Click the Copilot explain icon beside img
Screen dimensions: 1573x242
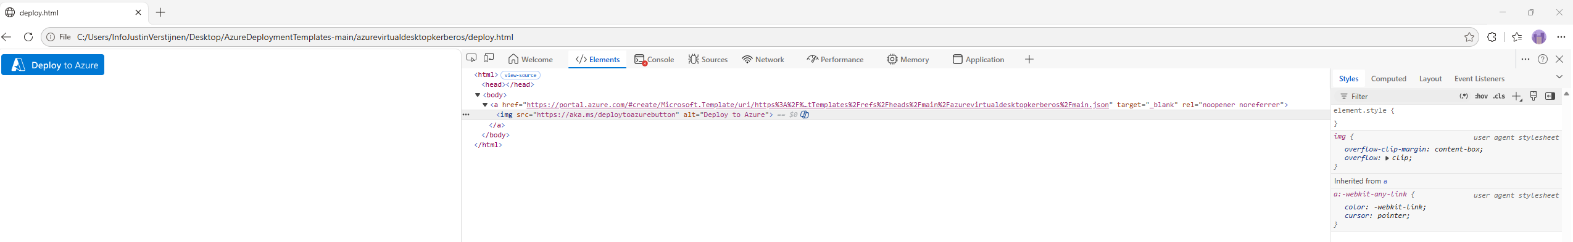(x=805, y=115)
